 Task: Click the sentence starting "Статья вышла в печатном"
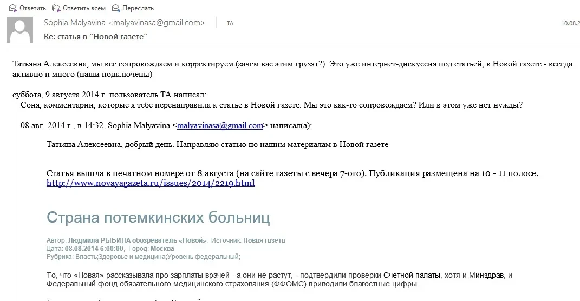pos(292,173)
